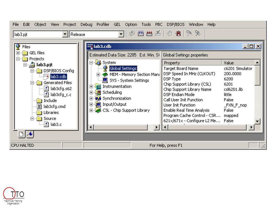Click the CSL chip icon
The height and width of the screenshot is (207, 276).
click(x=98, y=110)
